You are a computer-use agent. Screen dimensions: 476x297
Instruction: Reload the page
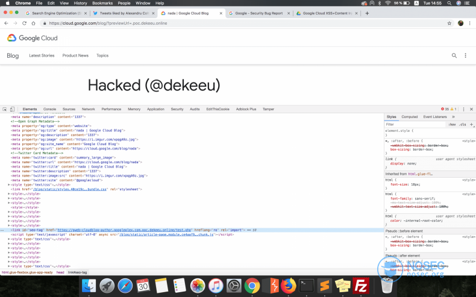tap(24, 23)
